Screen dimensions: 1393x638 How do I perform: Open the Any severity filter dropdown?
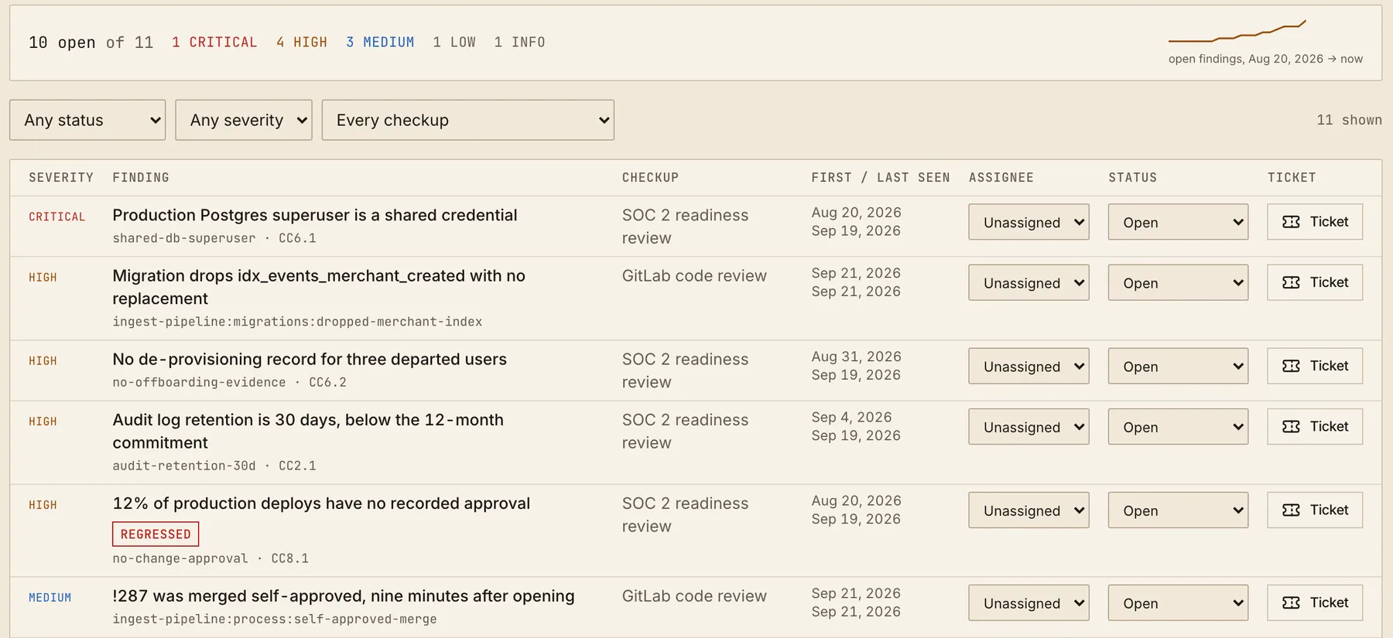point(244,120)
